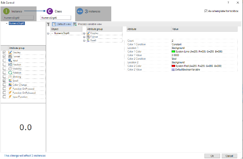Select the Default view mode
Viewport: 243px width, 159px height.
tap(62, 24)
